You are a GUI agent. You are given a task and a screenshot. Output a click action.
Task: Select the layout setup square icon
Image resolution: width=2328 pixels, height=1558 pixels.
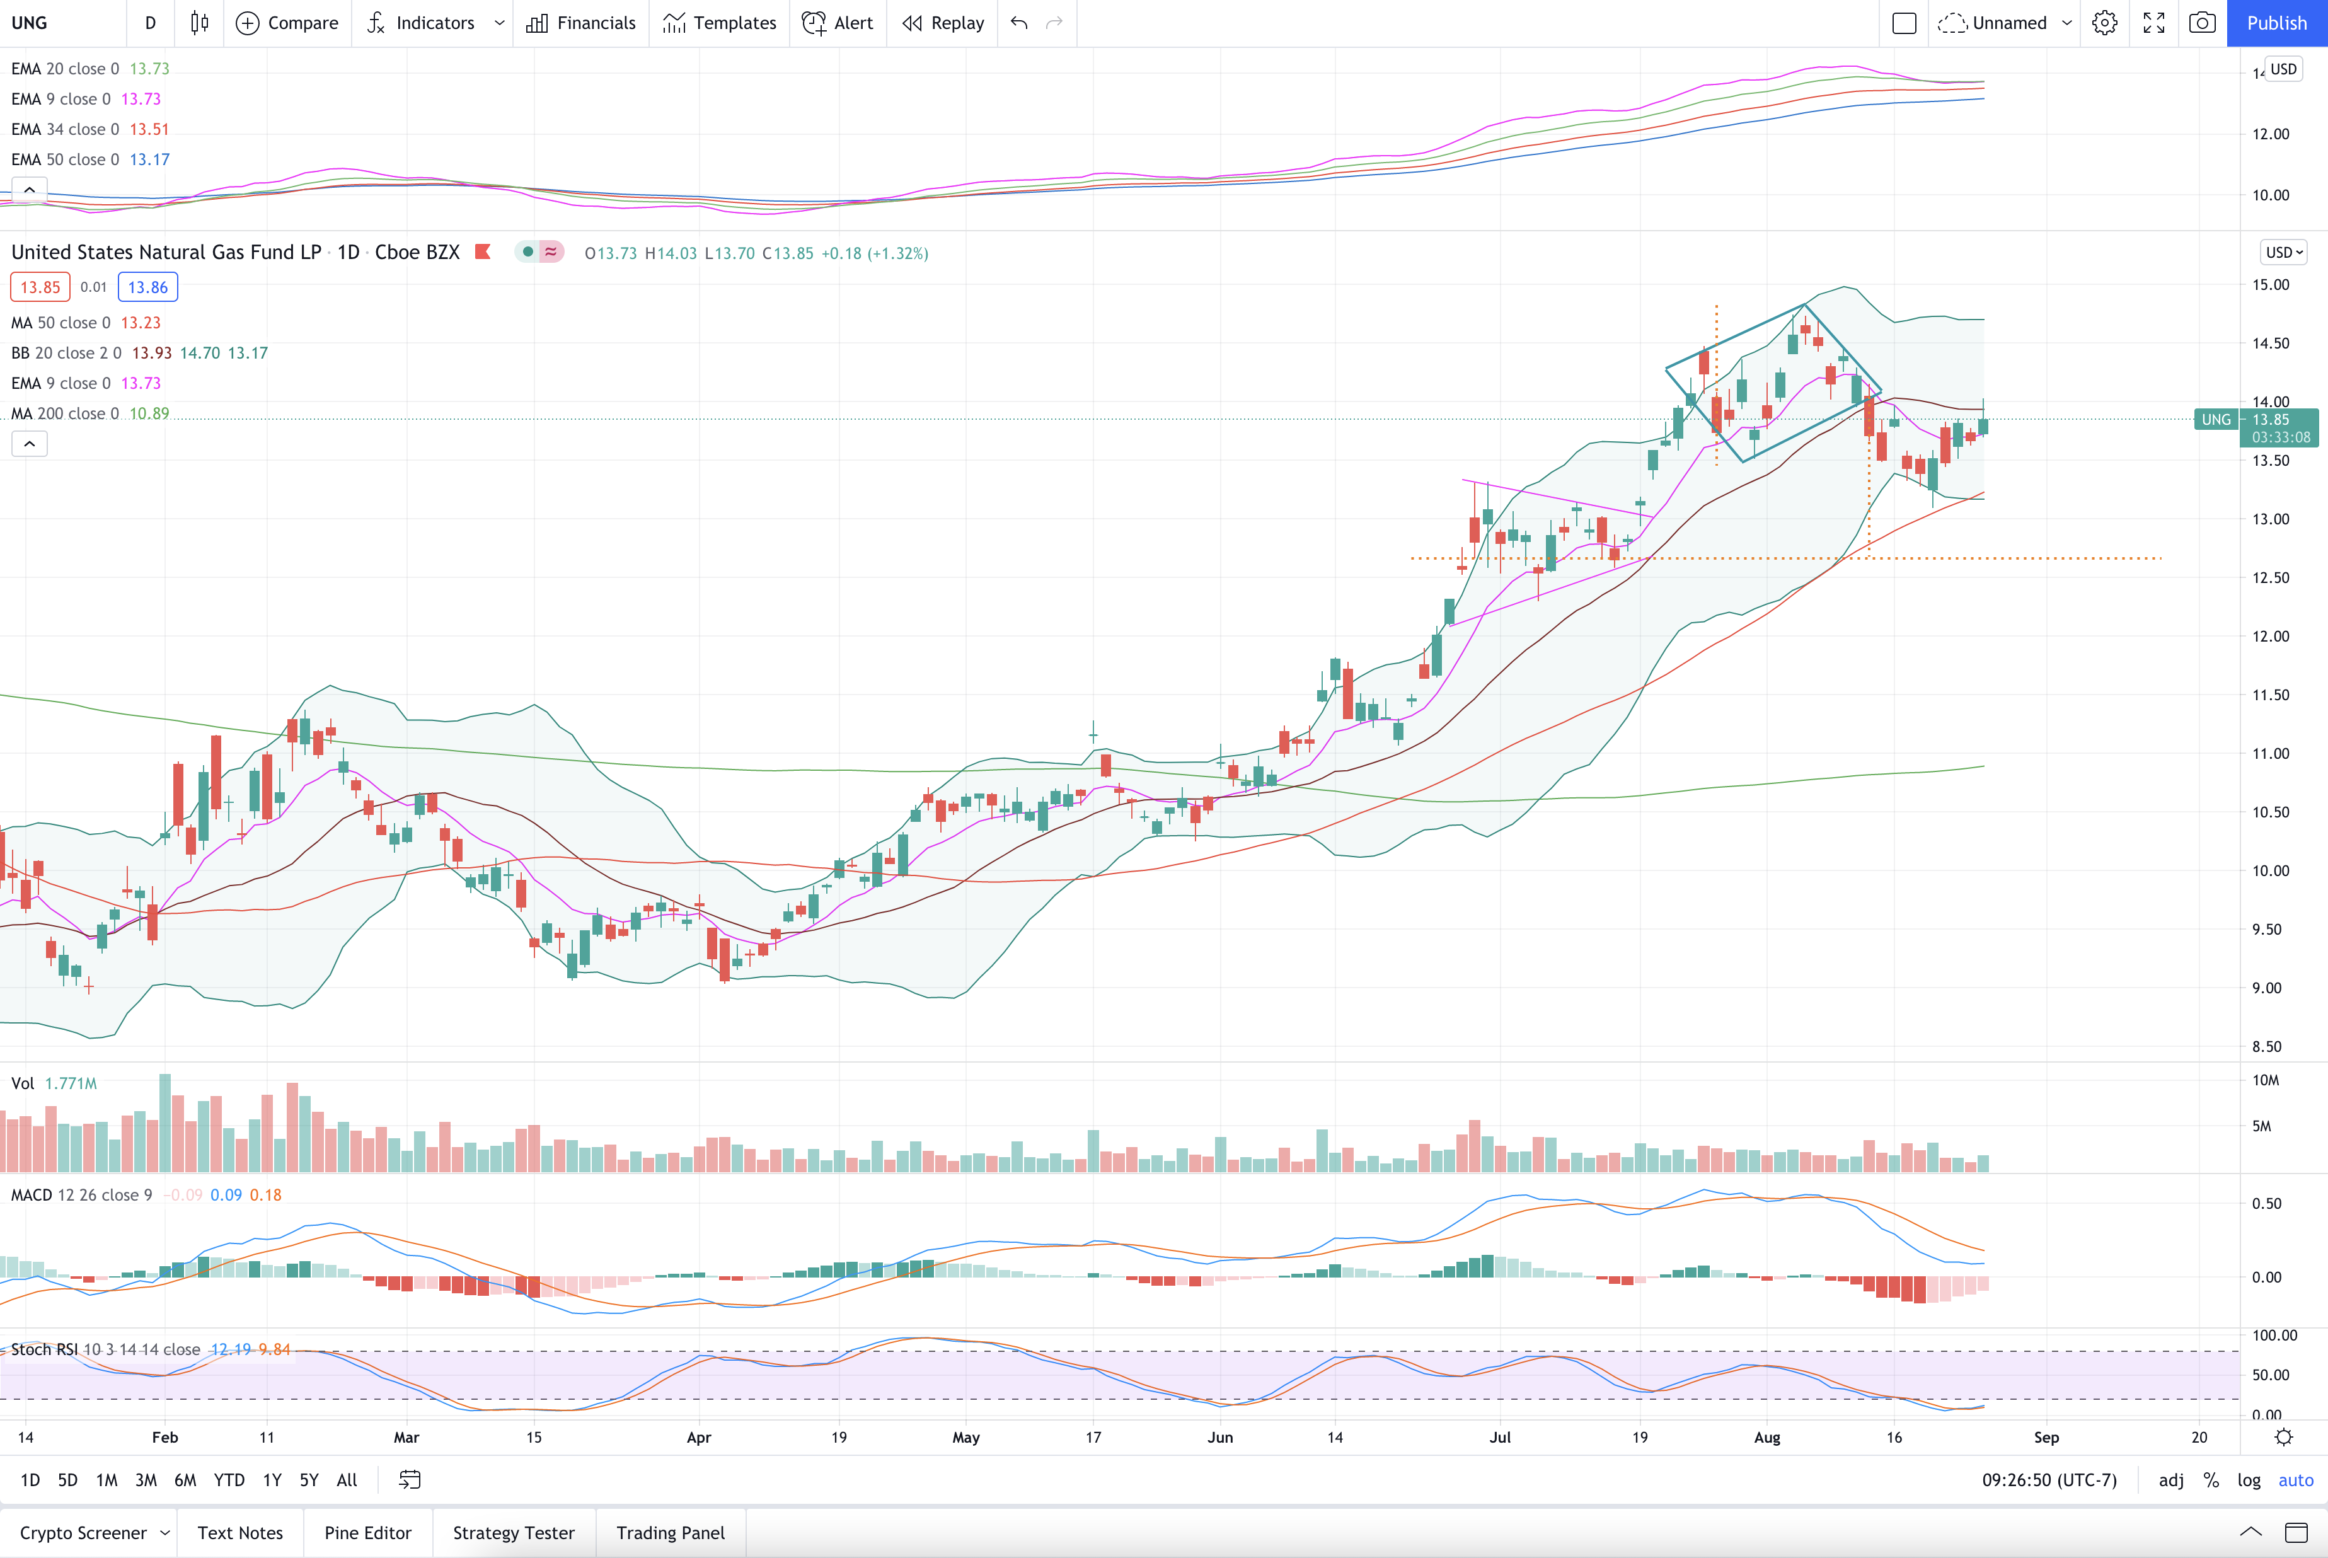pos(1904,23)
